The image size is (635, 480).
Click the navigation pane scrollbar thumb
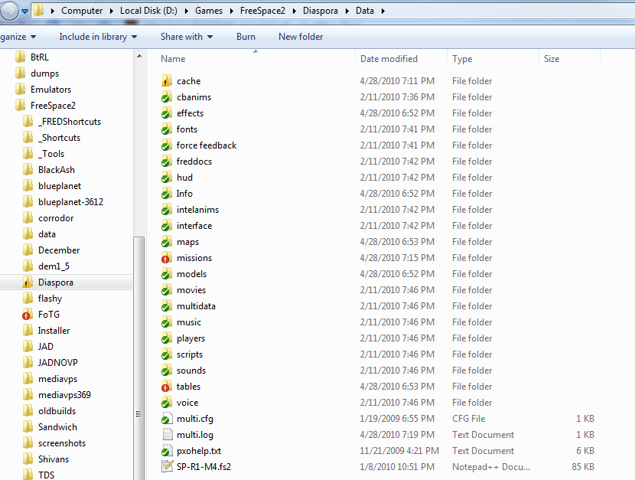139,358
